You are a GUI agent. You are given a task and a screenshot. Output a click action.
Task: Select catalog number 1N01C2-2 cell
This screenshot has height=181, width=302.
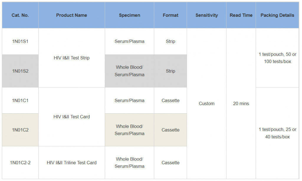(x=20, y=162)
